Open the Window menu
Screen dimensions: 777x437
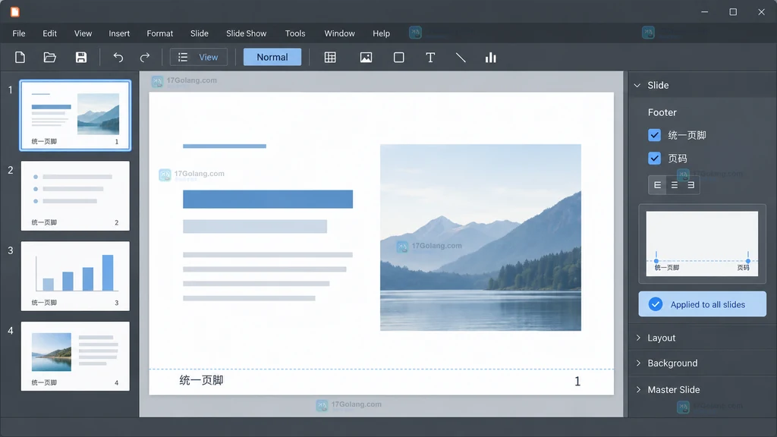click(339, 33)
